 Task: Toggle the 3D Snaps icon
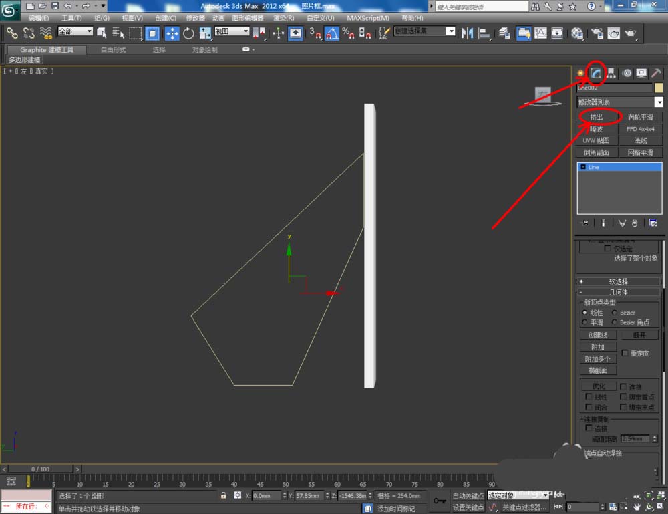(315, 33)
